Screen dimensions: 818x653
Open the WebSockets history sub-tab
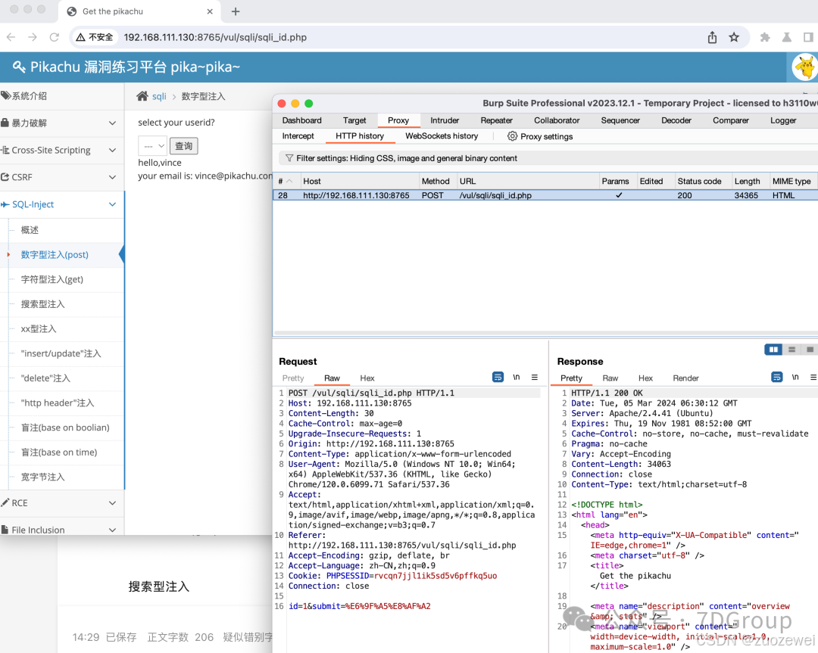click(442, 136)
